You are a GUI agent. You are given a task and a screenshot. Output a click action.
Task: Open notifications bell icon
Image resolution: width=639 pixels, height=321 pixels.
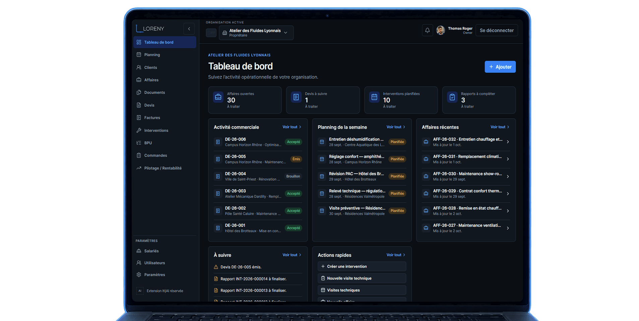coord(427,30)
